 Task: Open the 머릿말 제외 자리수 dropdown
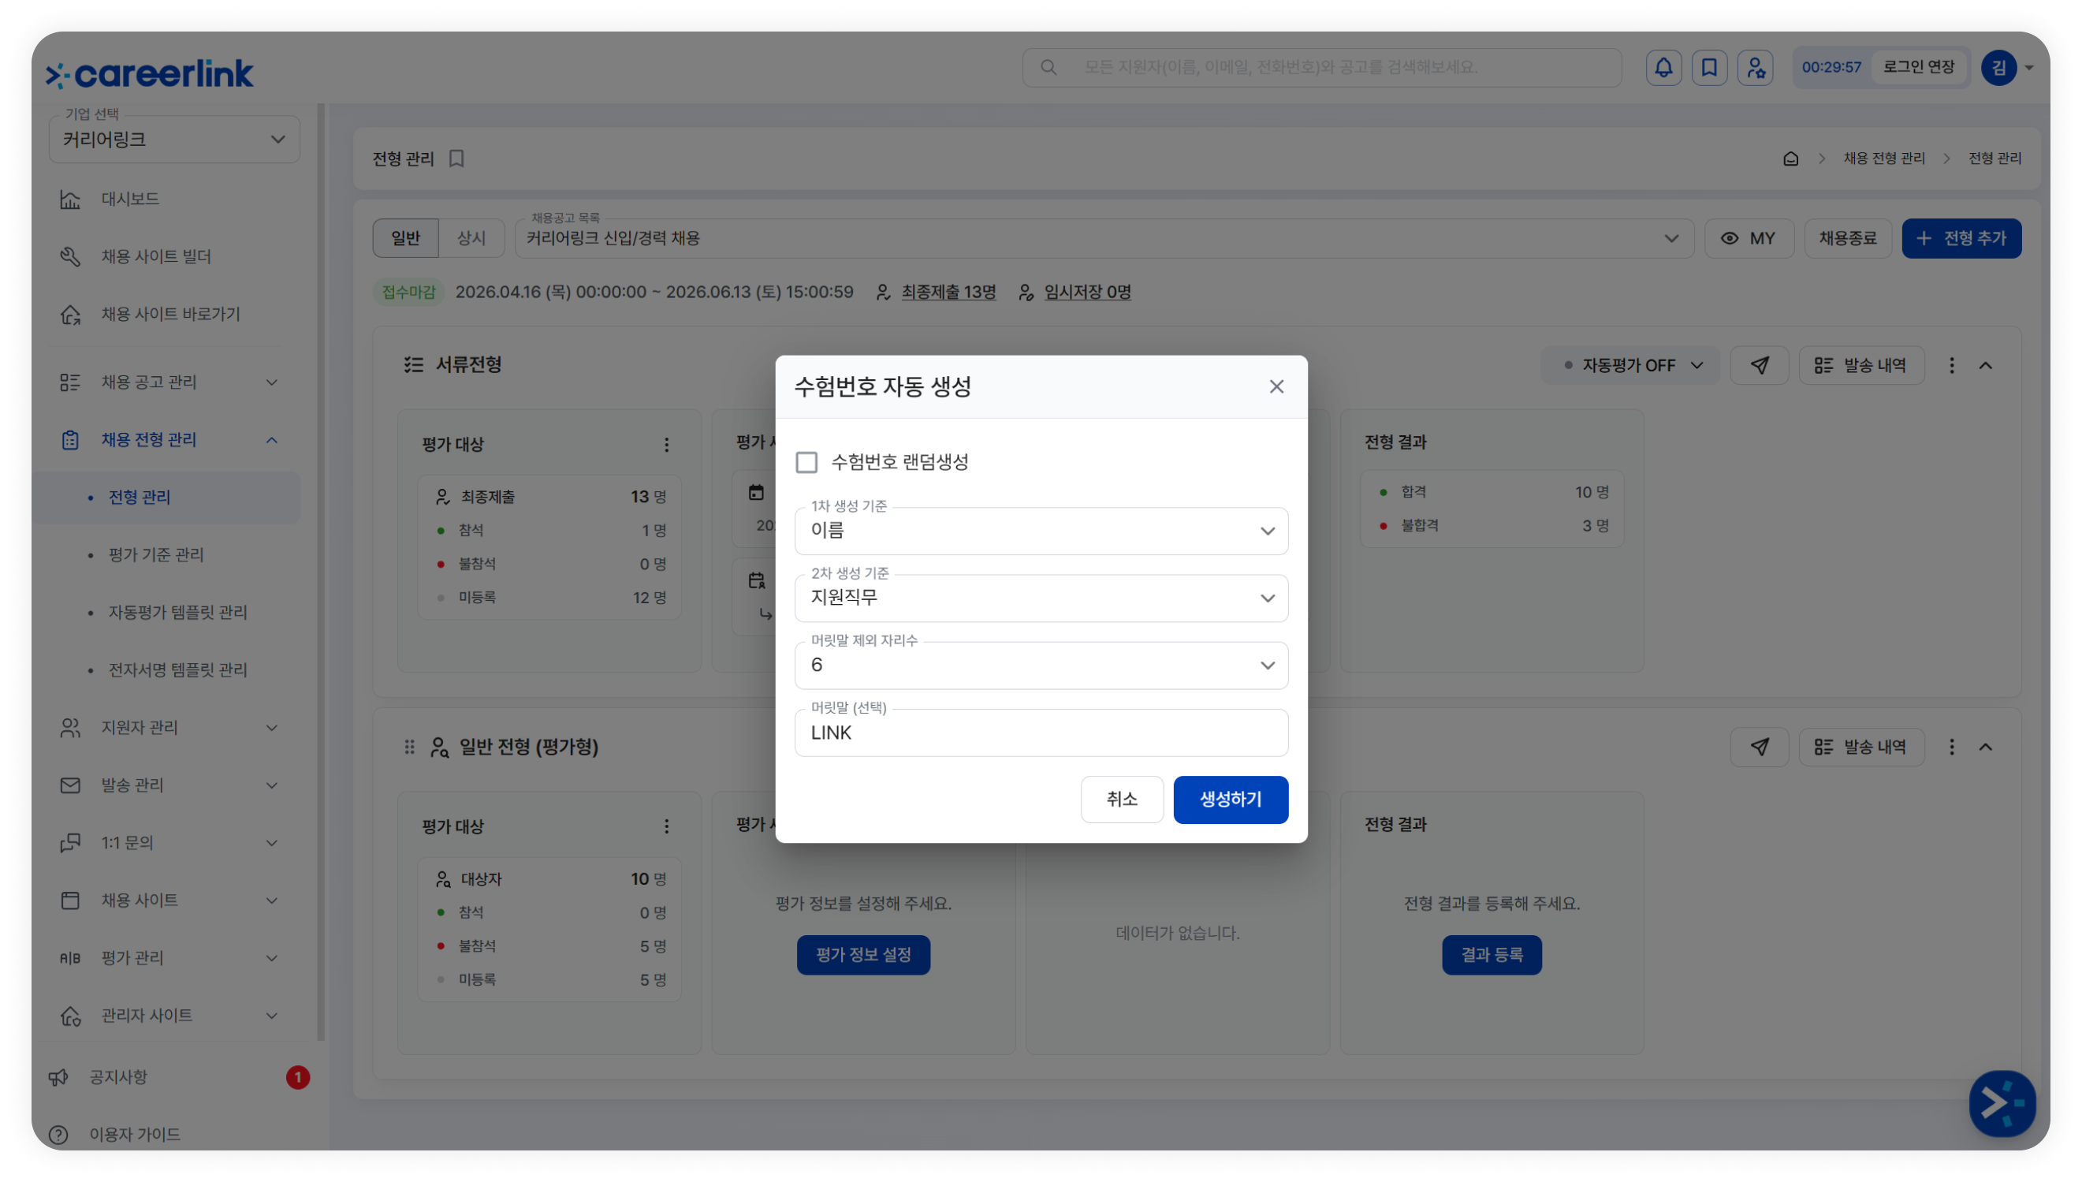(1041, 666)
